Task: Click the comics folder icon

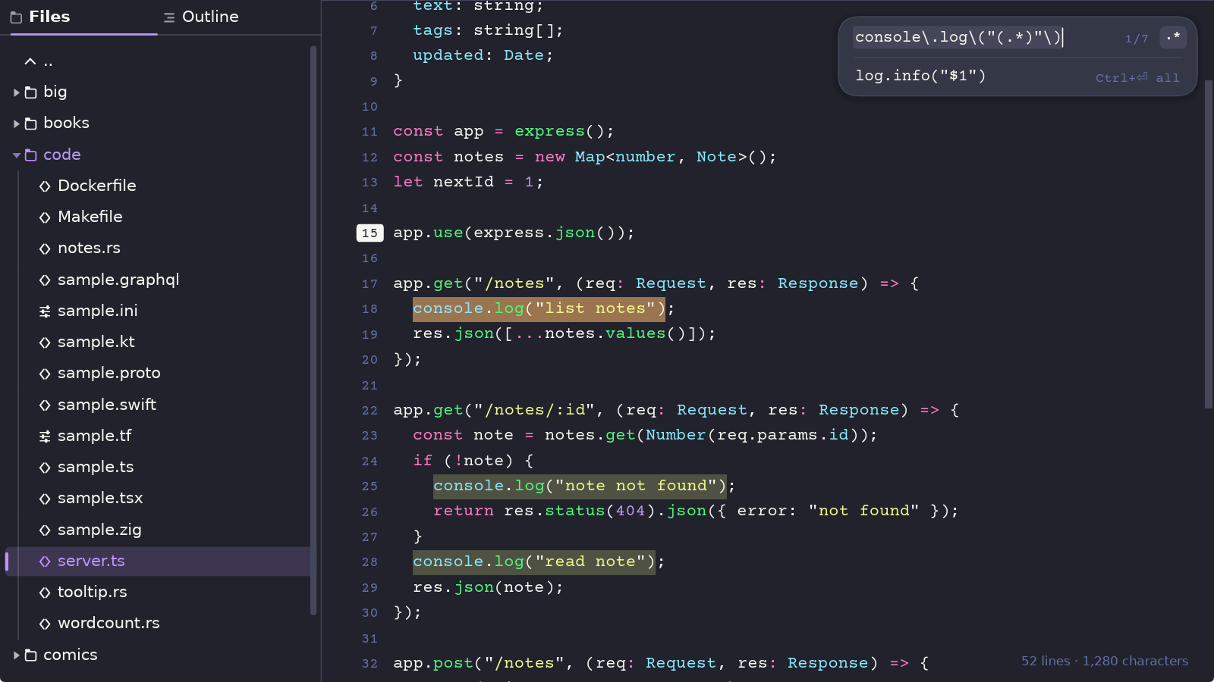Action: 31,655
